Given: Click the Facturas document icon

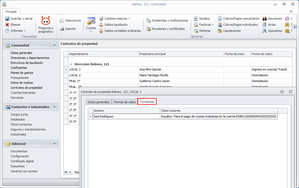Looking at the screenshot, I should tap(196, 25).
